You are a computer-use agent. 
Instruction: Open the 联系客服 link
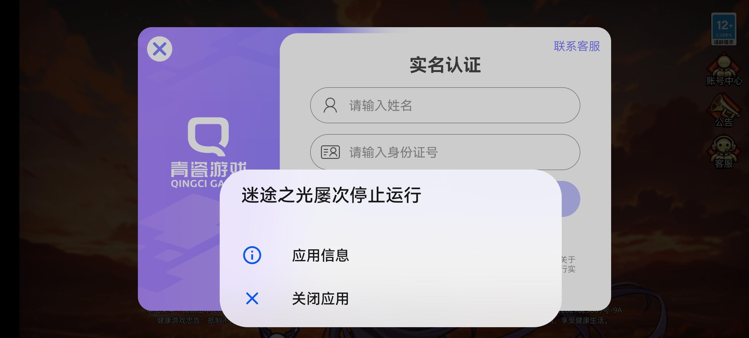576,46
